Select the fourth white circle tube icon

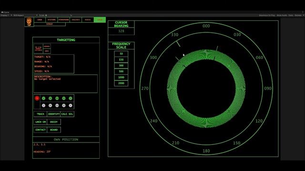[x=64, y=105]
